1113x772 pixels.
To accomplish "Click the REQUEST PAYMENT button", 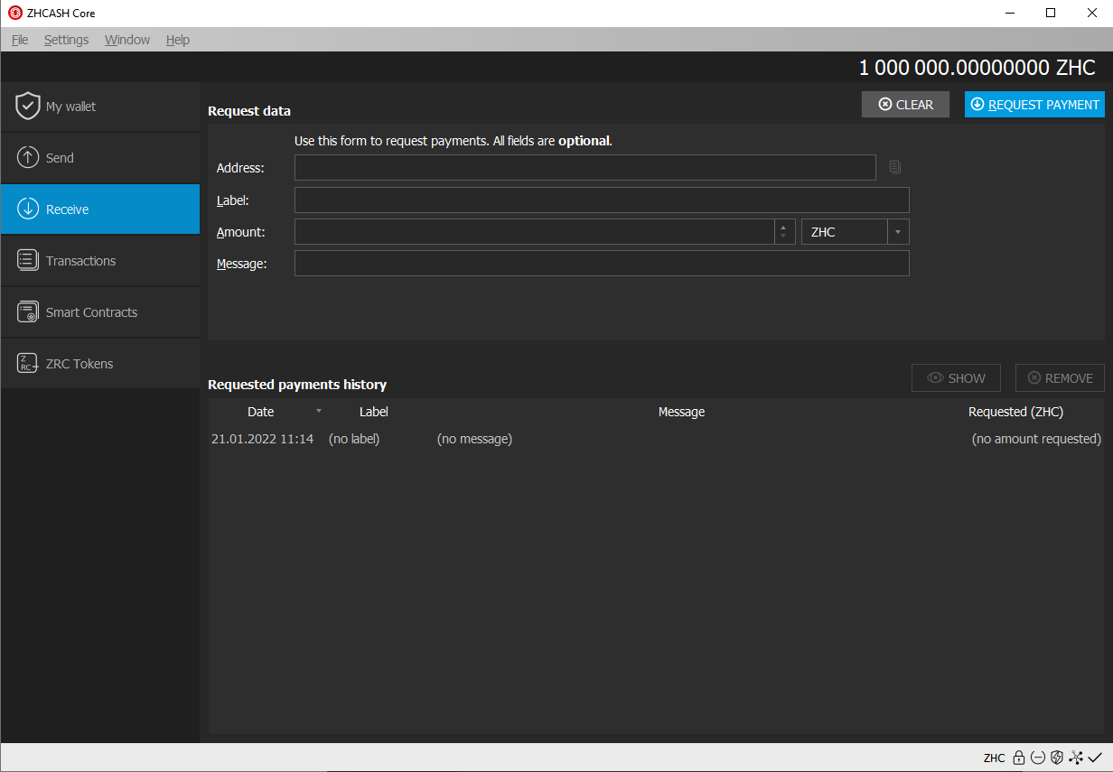I will pos(1034,105).
